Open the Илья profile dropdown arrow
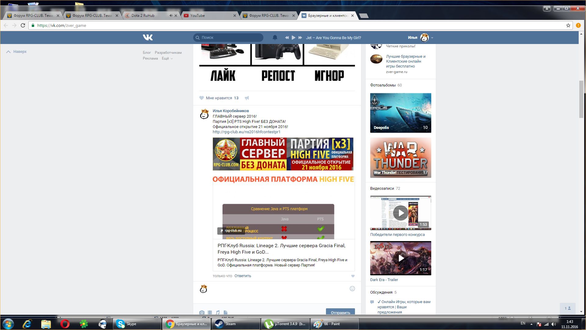 coord(432,38)
